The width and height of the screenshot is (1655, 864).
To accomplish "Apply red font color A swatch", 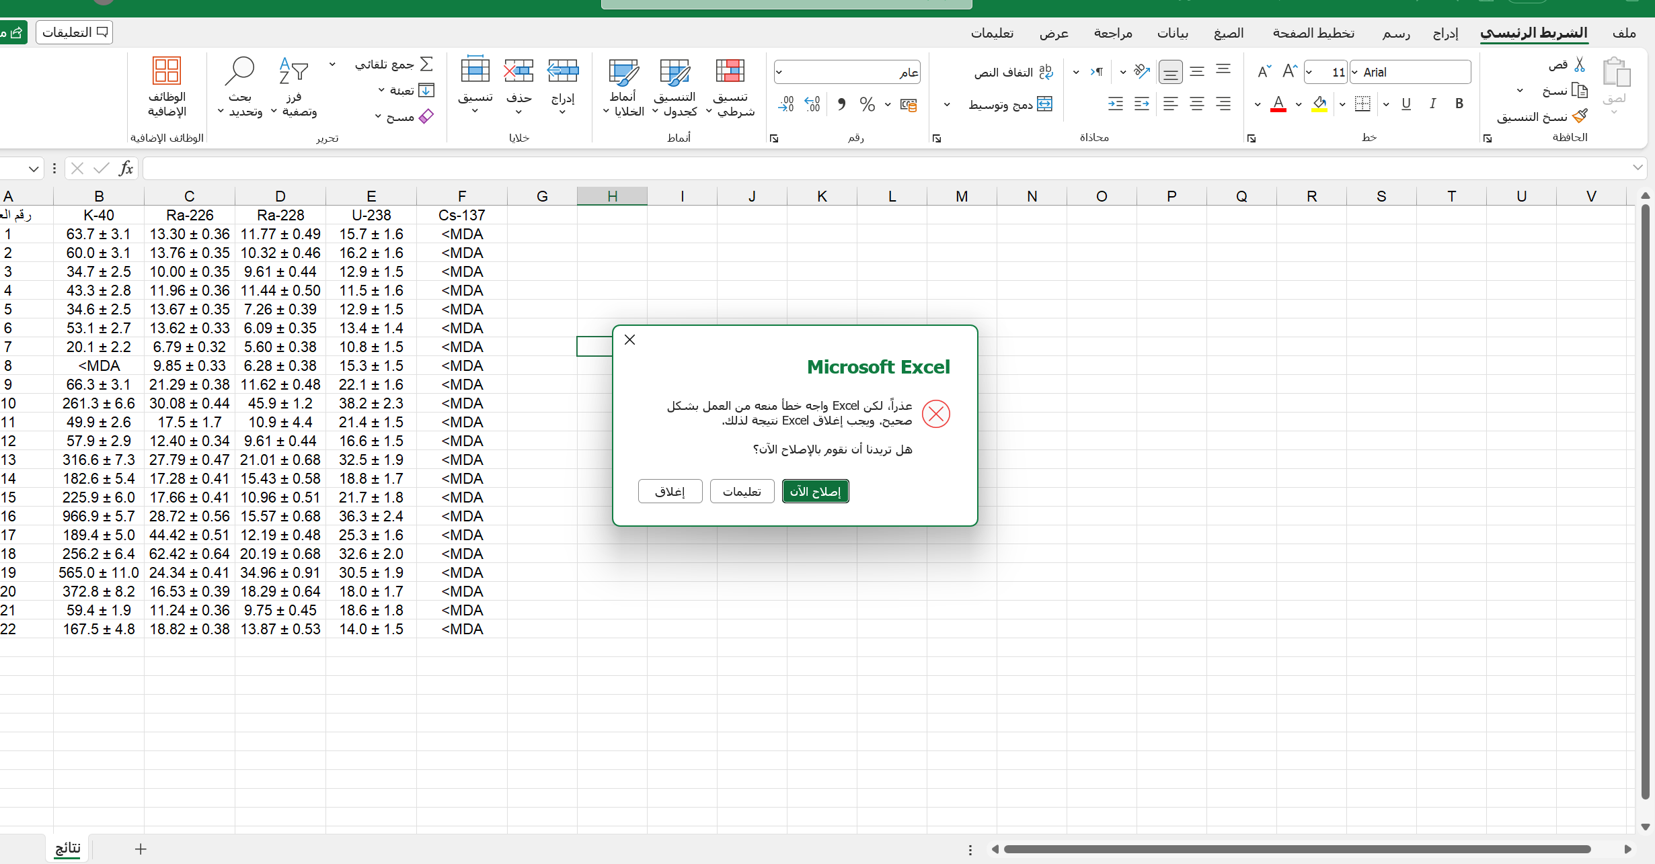I will pos(1278,104).
